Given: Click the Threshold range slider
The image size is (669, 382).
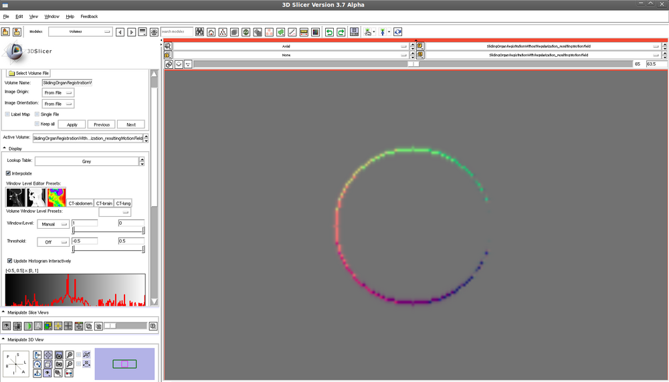Looking at the screenshot, I should click(x=108, y=249).
